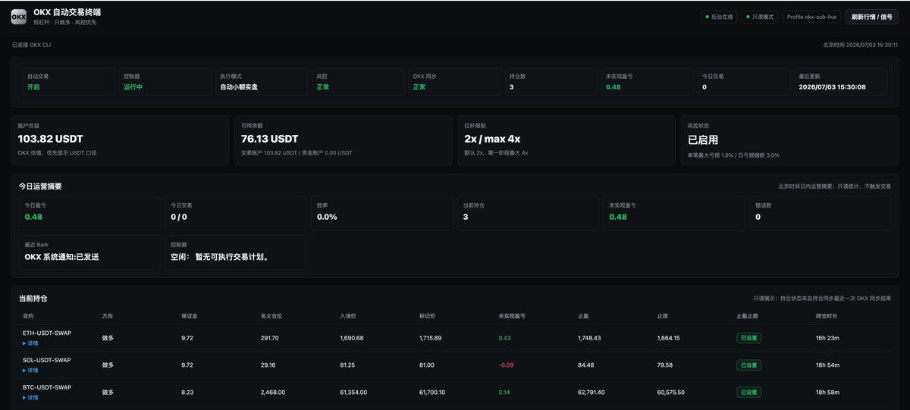Click the Profile okx-sub-live badge

point(811,17)
